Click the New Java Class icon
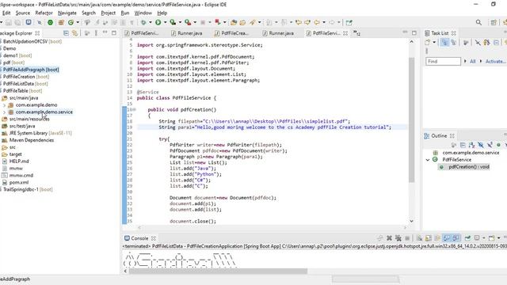 [x=71, y=22]
